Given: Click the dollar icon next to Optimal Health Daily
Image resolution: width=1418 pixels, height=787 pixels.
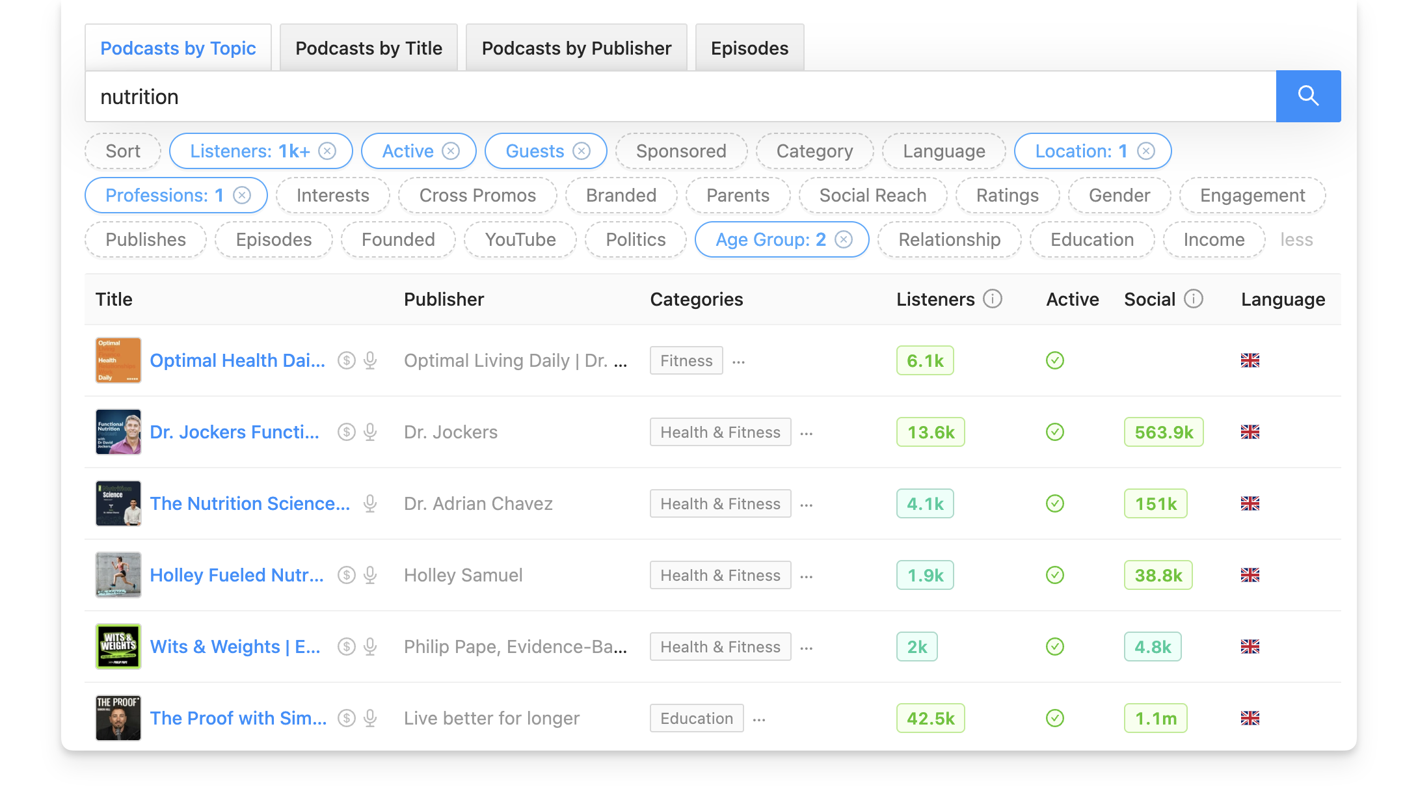Looking at the screenshot, I should coord(346,360).
